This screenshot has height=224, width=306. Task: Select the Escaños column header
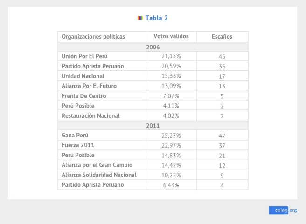click(222, 37)
